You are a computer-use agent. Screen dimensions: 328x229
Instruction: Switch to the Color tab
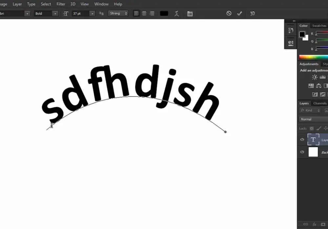[303, 26]
